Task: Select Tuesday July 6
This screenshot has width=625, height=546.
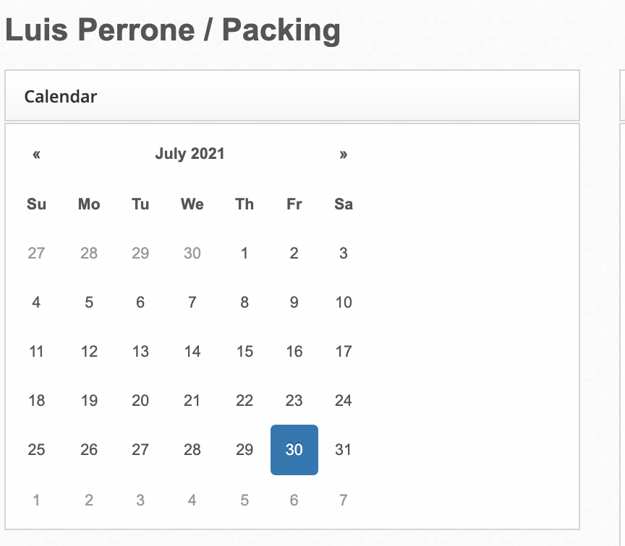Action: tap(140, 303)
